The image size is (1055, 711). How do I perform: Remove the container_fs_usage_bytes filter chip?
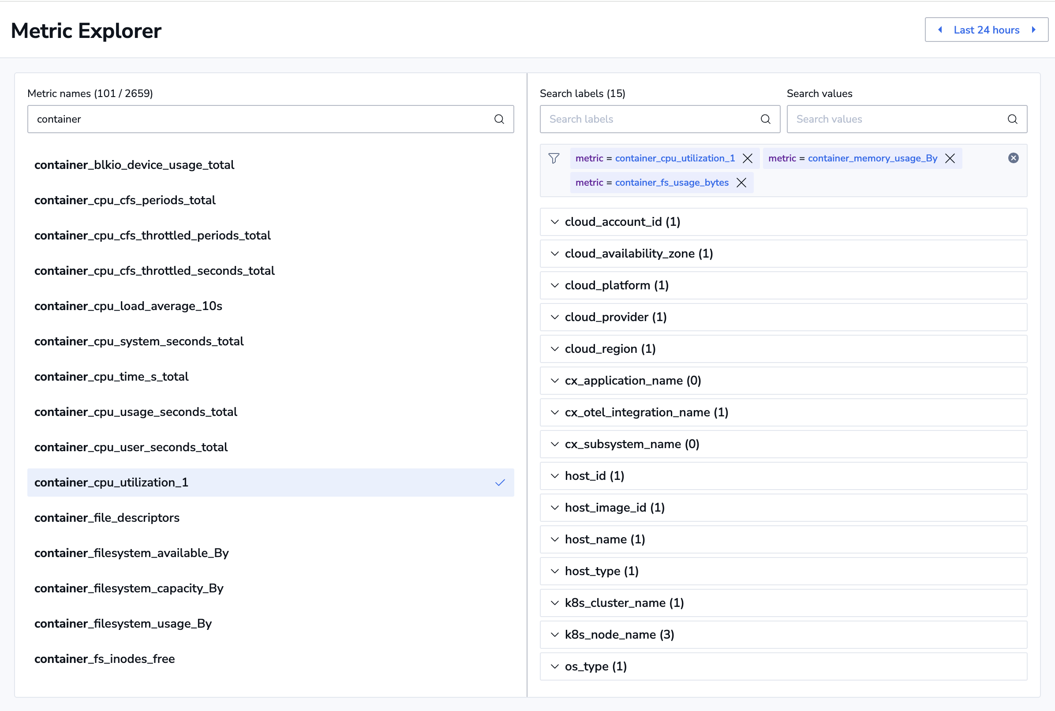[741, 183]
